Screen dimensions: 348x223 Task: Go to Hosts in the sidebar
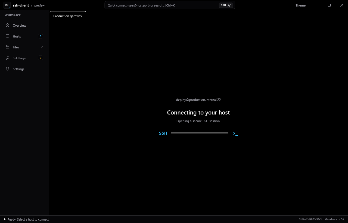tap(24, 36)
